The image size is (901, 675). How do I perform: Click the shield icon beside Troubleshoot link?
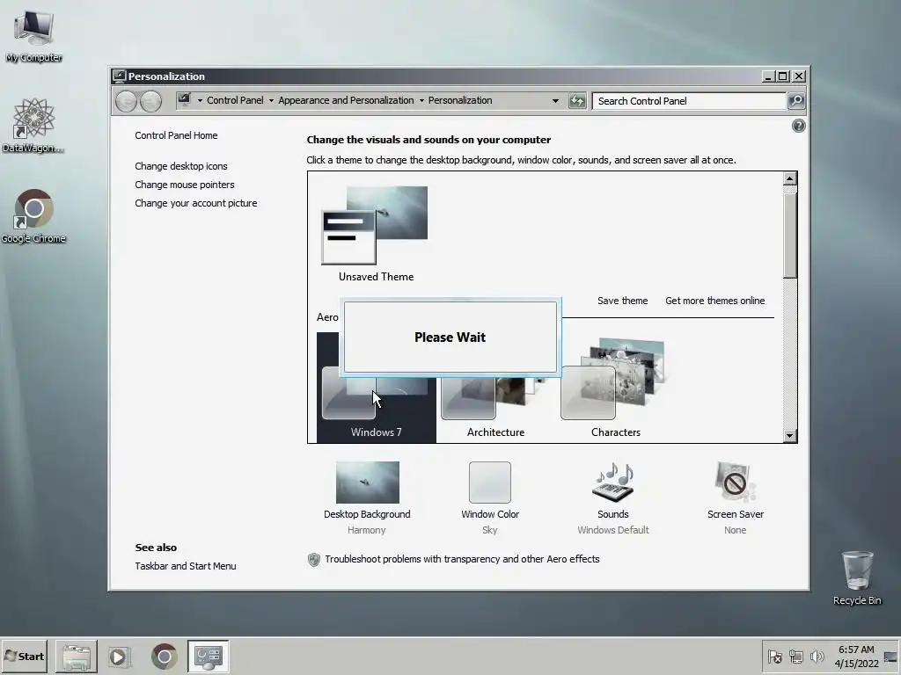click(x=314, y=560)
